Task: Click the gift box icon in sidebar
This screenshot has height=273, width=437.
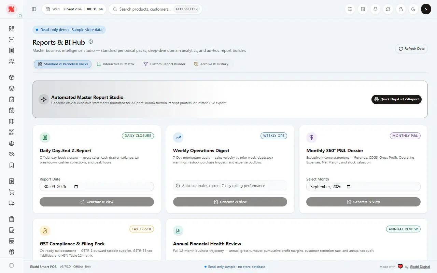Action: point(12,252)
